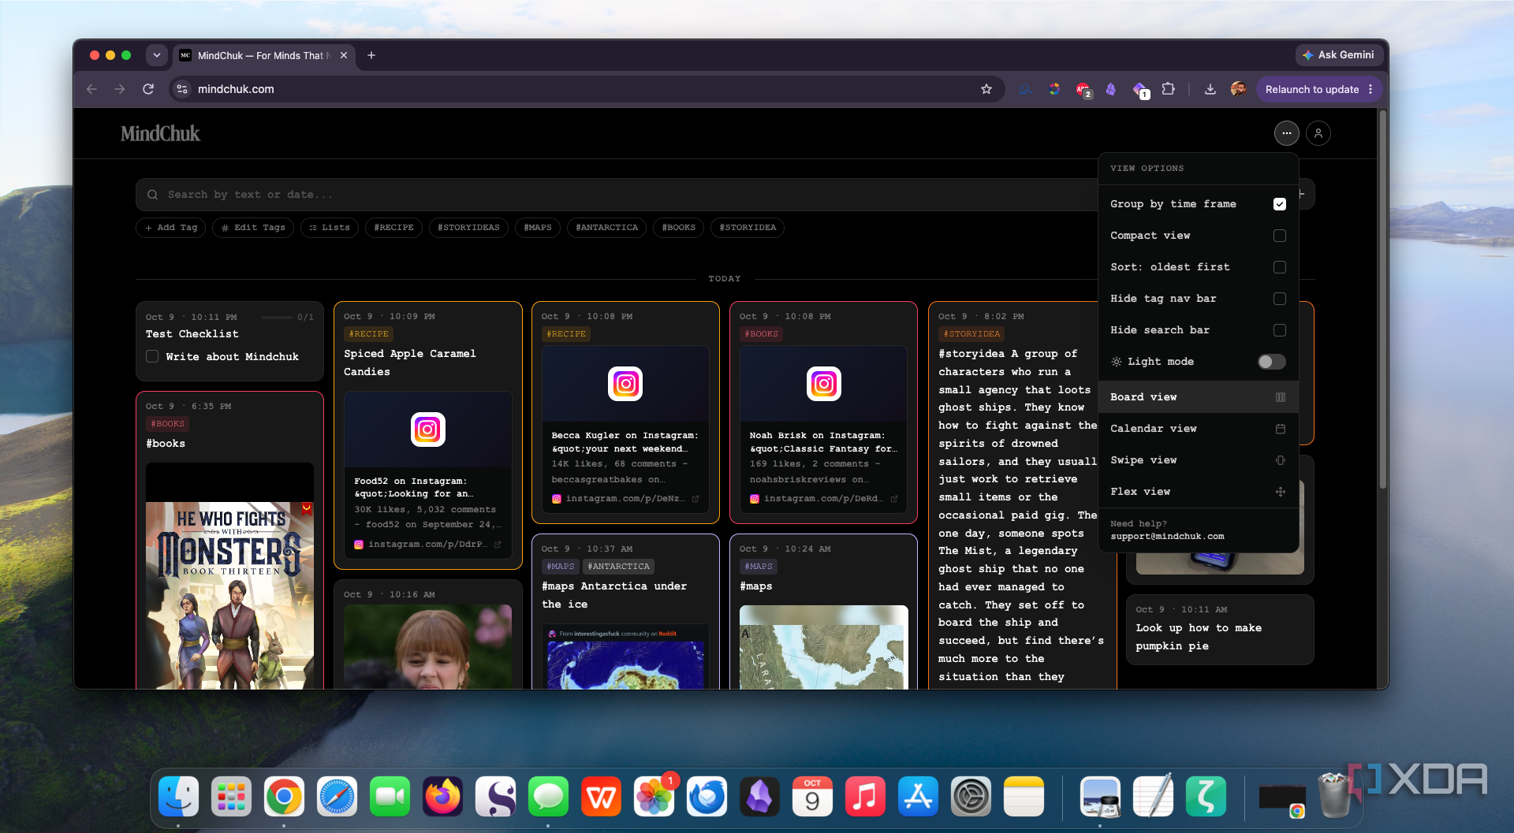Click the Ask Gemini button
Viewport: 1514px width, 833px height.
(x=1338, y=55)
